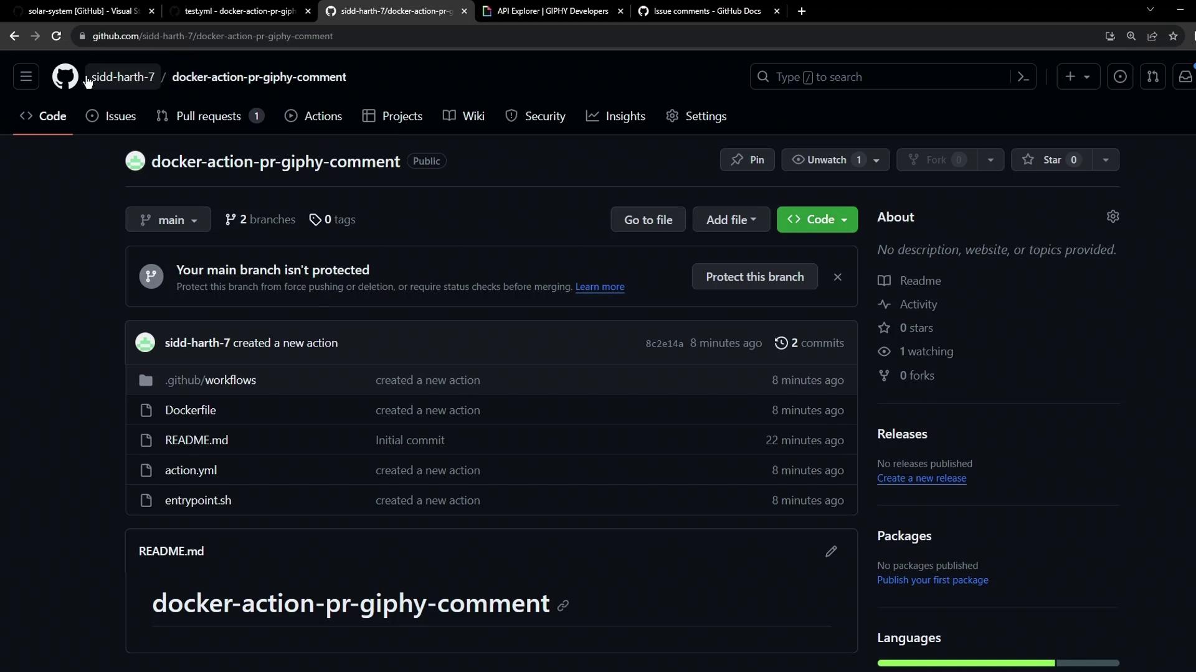The height and width of the screenshot is (672, 1196).
Task: Open the GitHub homepage via the Octocat logo
Action: pos(65,77)
